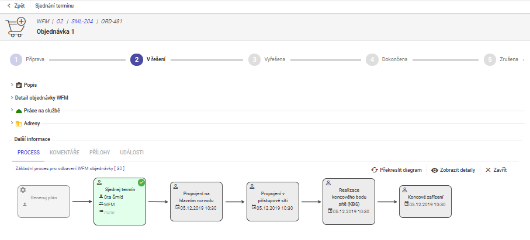The image size is (530, 240).
Task: Switch to the Komentáře tab
Action: point(64,153)
